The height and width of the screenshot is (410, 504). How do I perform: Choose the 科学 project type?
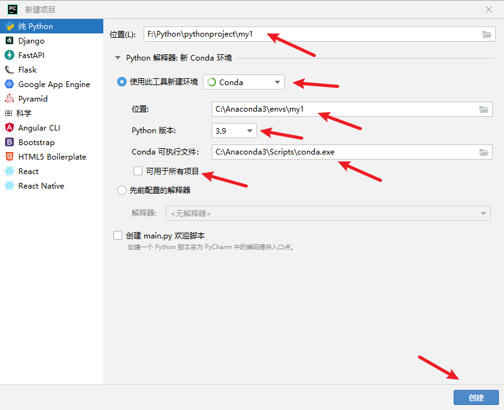52,113
